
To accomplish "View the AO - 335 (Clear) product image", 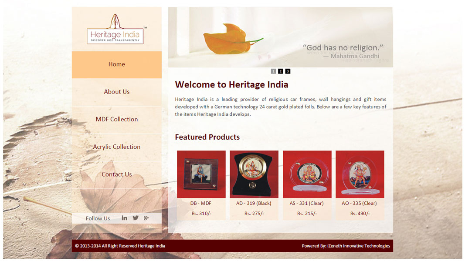I will click(x=360, y=174).
